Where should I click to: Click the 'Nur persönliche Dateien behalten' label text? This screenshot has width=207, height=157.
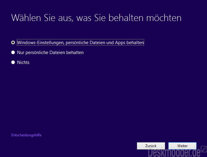coord(50,53)
